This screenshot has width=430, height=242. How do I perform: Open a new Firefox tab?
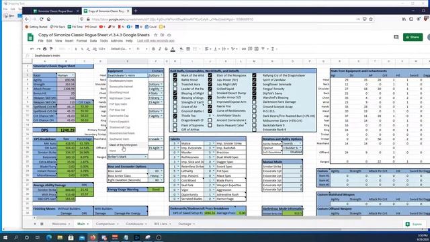[x=136, y=11]
